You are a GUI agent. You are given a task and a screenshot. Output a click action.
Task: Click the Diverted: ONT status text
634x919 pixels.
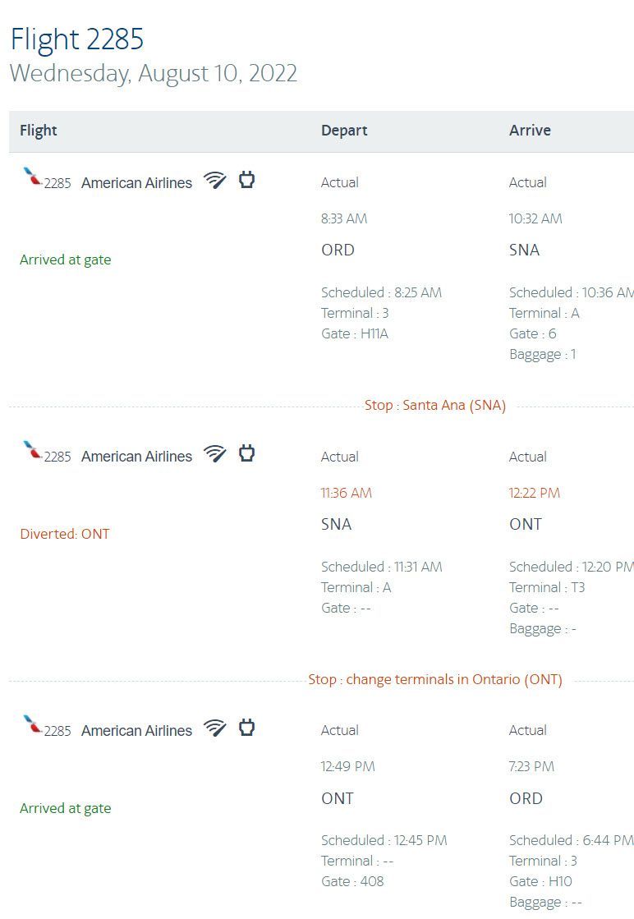[65, 534]
